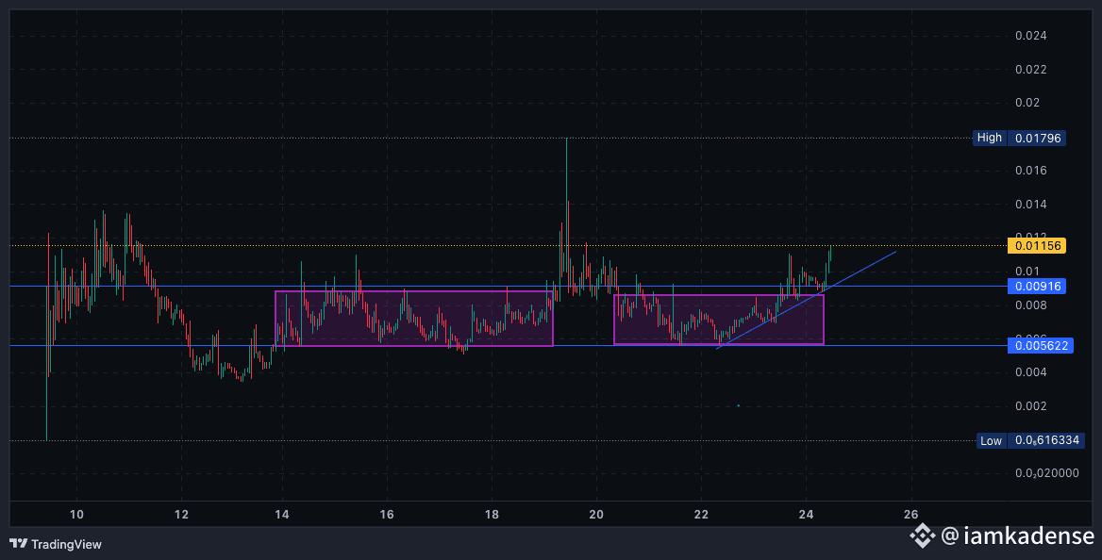Select the Low price value 0.0₅616334
Image resolution: width=1102 pixels, height=560 pixels.
pyautogui.click(x=1046, y=440)
